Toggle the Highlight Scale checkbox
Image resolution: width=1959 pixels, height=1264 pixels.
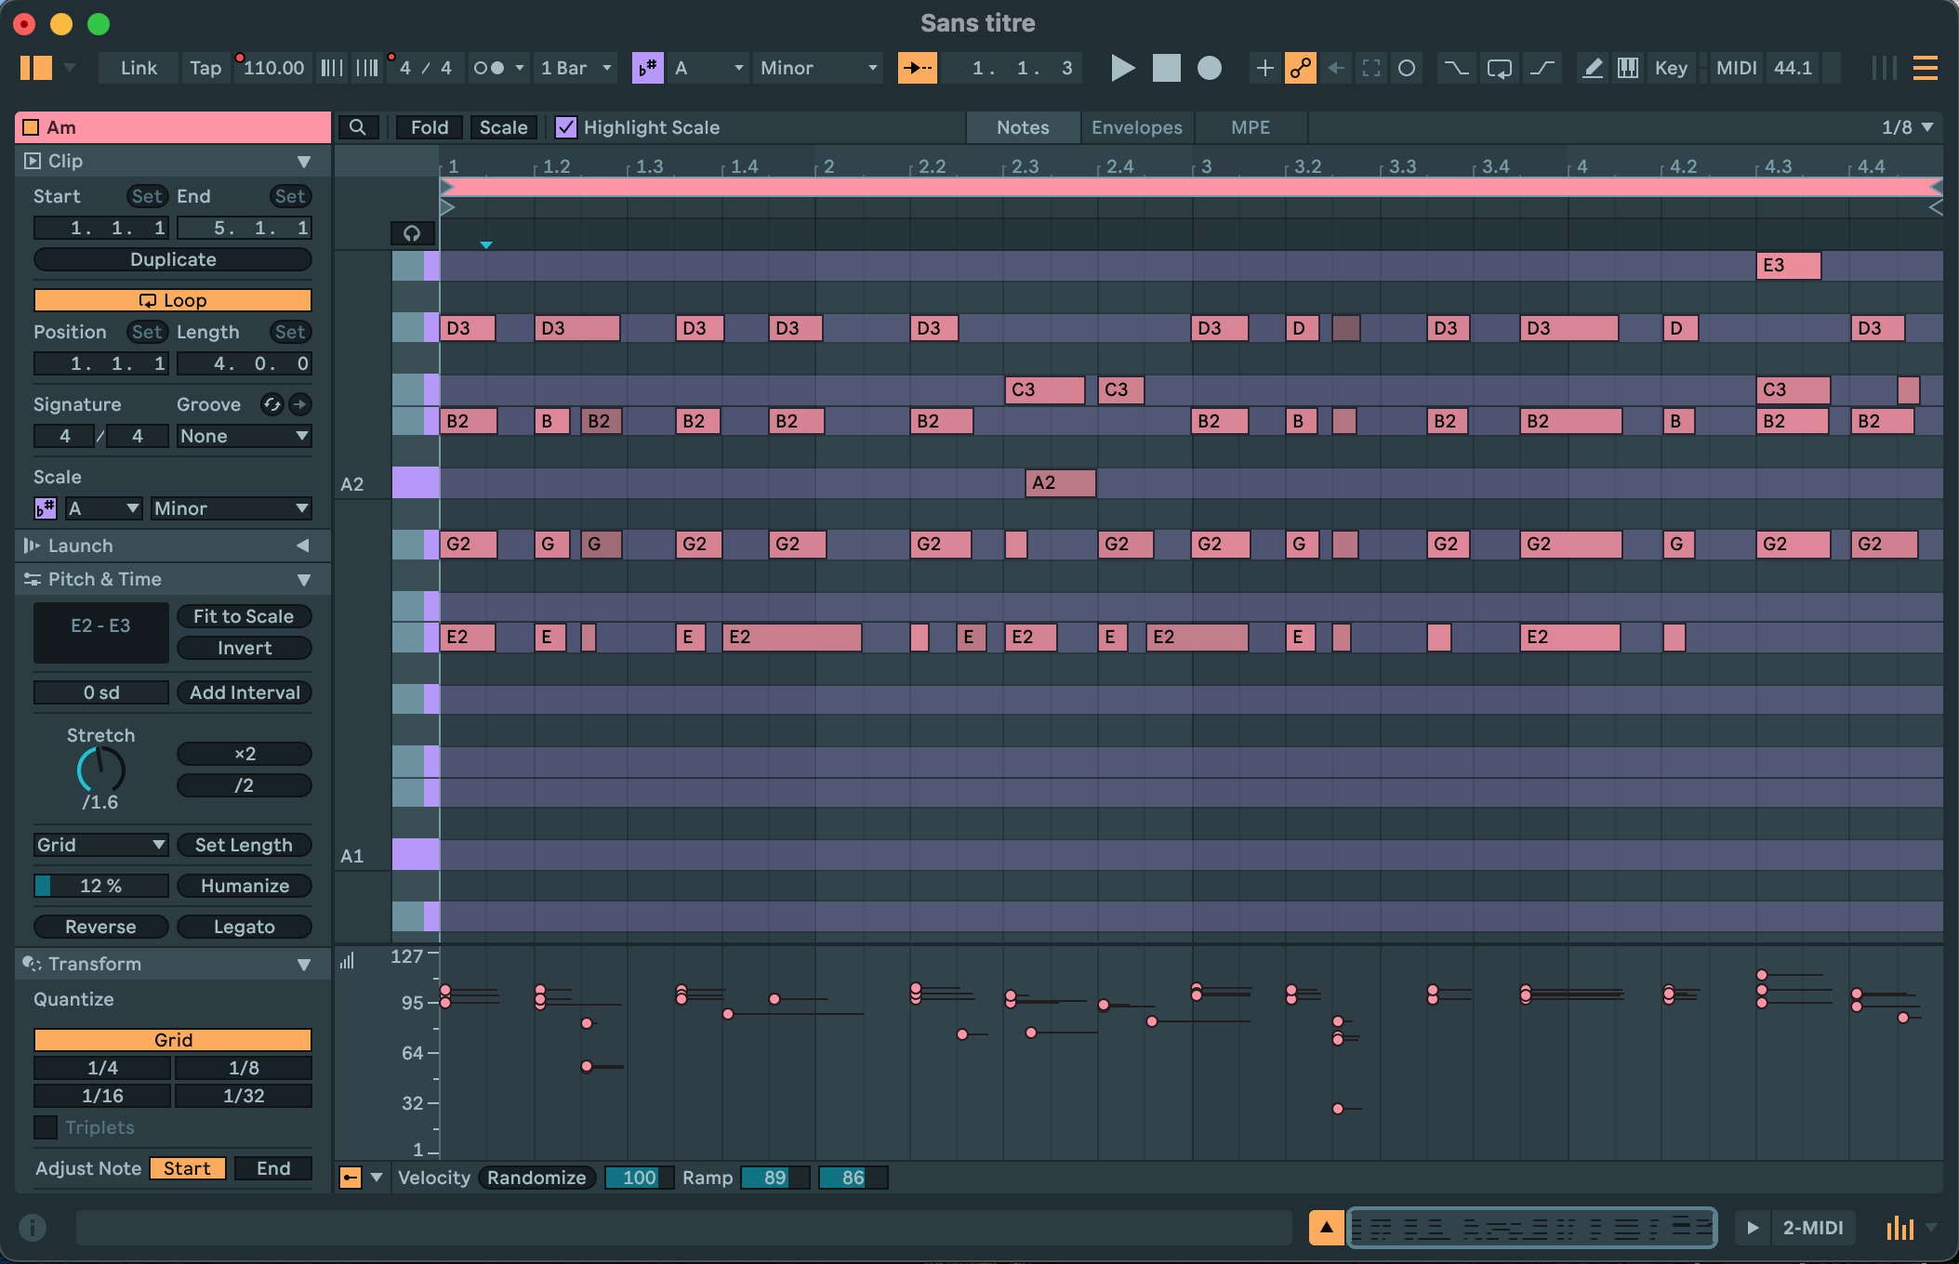click(565, 127)
